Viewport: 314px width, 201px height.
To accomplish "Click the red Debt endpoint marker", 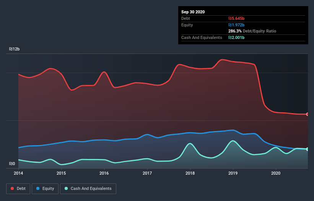I will (x=307, y=114).
